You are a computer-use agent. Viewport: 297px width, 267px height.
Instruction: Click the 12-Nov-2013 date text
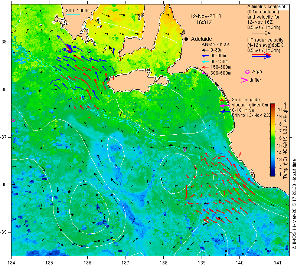point(206,16)
